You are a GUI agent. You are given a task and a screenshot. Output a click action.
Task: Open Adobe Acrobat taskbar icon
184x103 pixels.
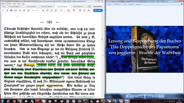click(38, 101)
